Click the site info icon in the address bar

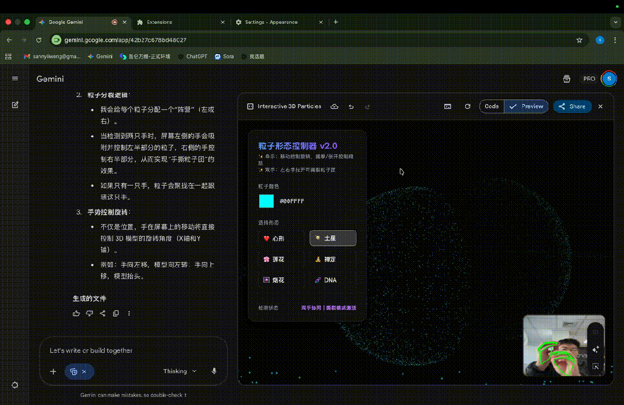point(57,40)
